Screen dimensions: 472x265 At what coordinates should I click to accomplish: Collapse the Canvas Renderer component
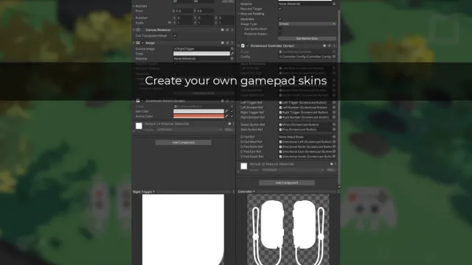(133, 30)
